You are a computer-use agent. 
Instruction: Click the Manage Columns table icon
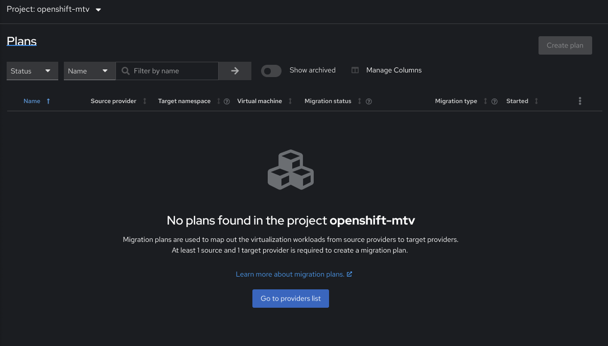pyautogui.click(x=355, y=70)
